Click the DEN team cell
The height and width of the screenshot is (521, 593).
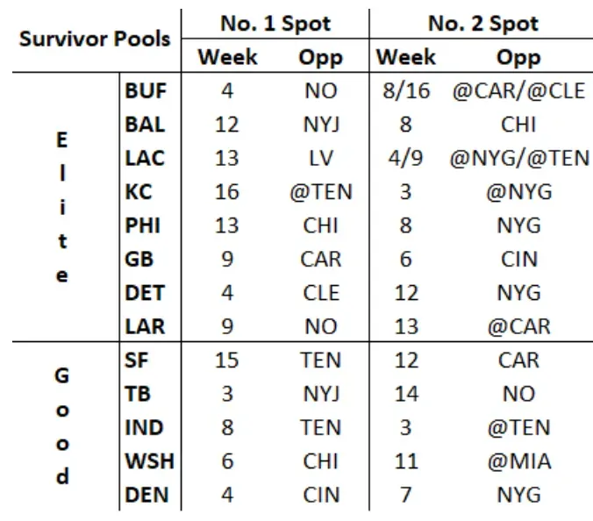coord(146,496)
